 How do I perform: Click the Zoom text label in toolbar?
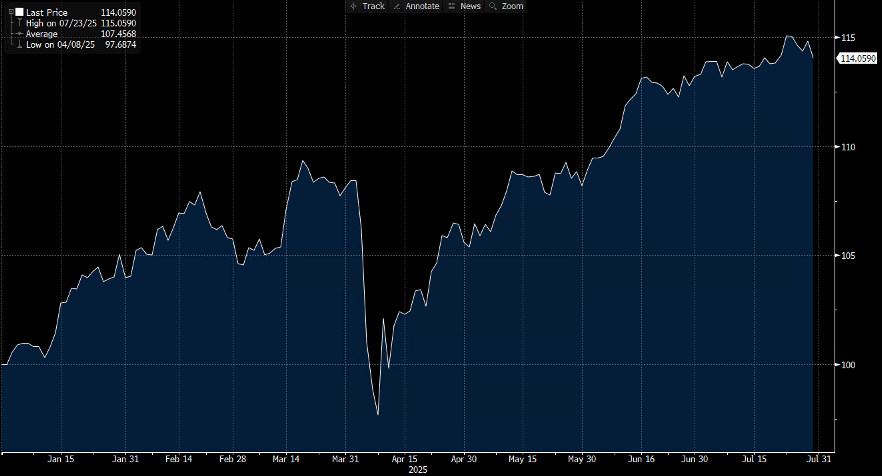512,6
